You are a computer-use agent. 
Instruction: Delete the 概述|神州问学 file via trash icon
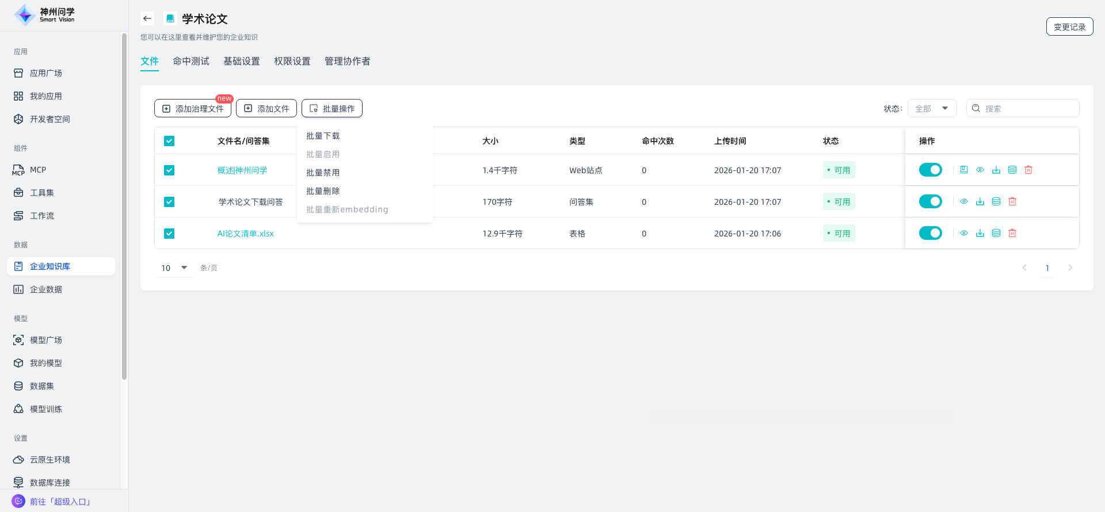pyautogui.click(x=1028, y=170)
